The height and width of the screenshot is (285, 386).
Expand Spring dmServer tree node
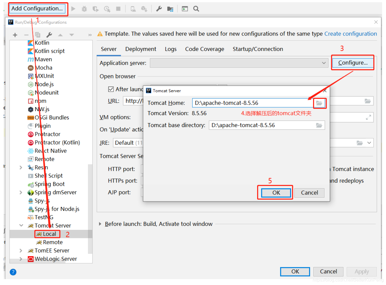coord(21,192)
